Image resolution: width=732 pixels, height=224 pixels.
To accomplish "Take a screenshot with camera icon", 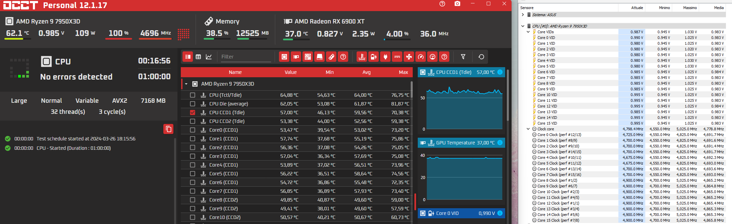I will (457, 4).
